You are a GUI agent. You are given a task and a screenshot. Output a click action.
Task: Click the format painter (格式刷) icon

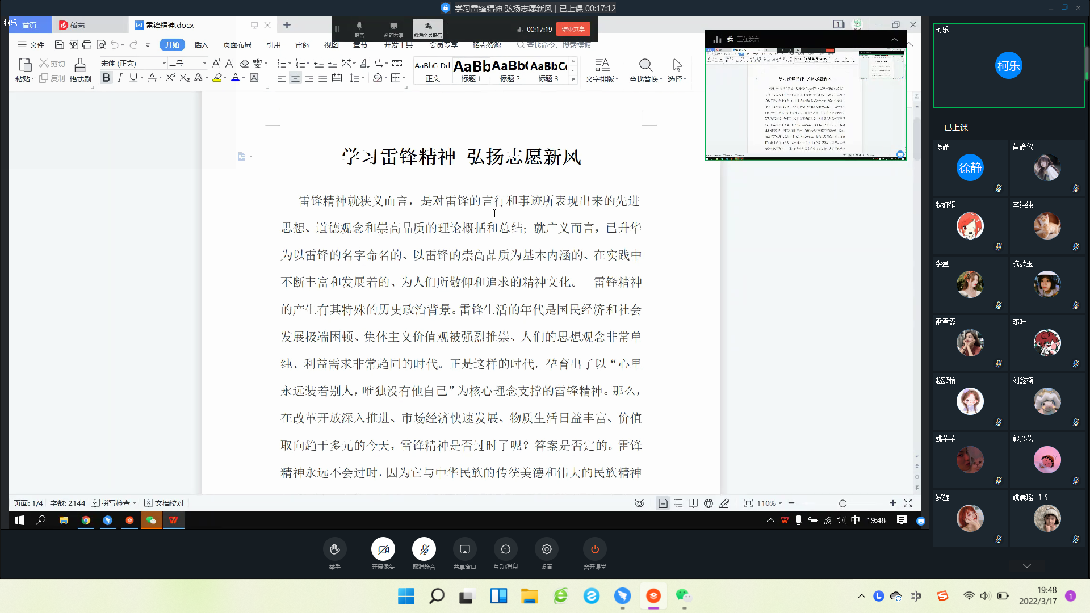coord(80,65)
